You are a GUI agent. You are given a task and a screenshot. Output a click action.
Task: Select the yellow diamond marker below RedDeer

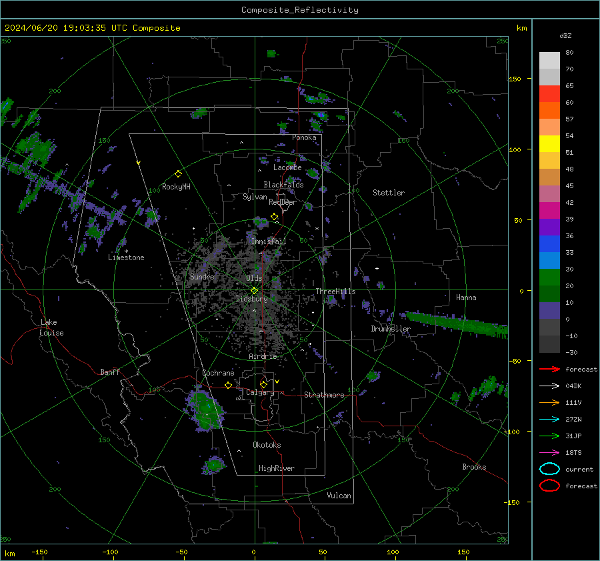click(275, 217)
